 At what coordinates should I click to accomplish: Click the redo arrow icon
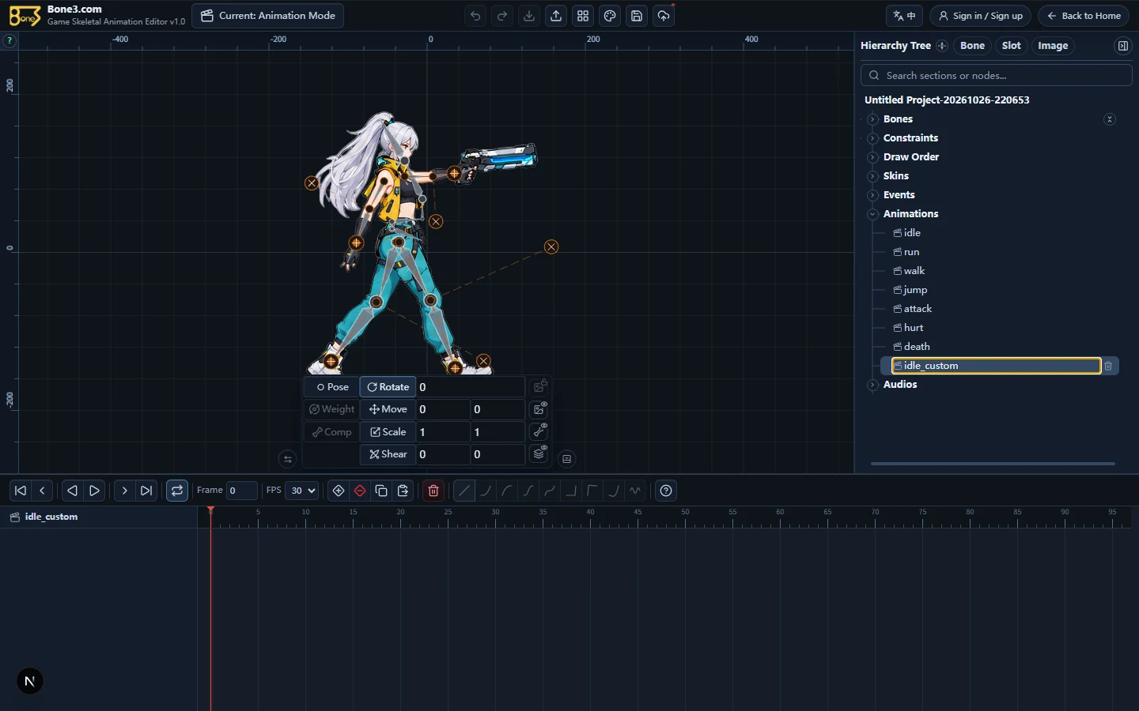pos(502,16)
